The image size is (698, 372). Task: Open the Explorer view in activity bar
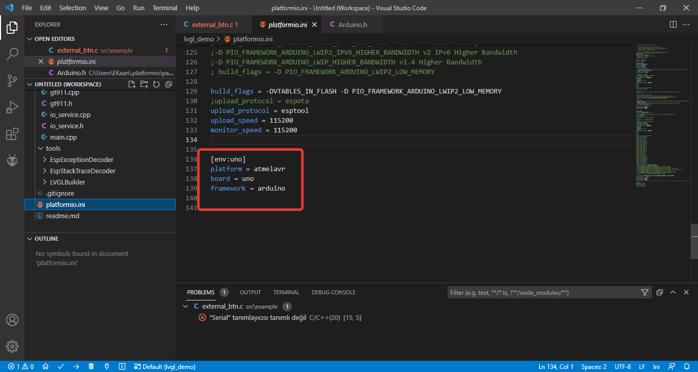12,27
